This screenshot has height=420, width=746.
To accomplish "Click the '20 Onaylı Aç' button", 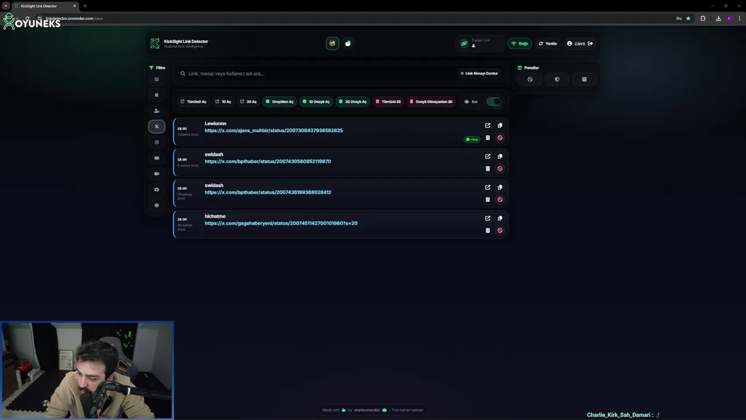I will [353, 101].
